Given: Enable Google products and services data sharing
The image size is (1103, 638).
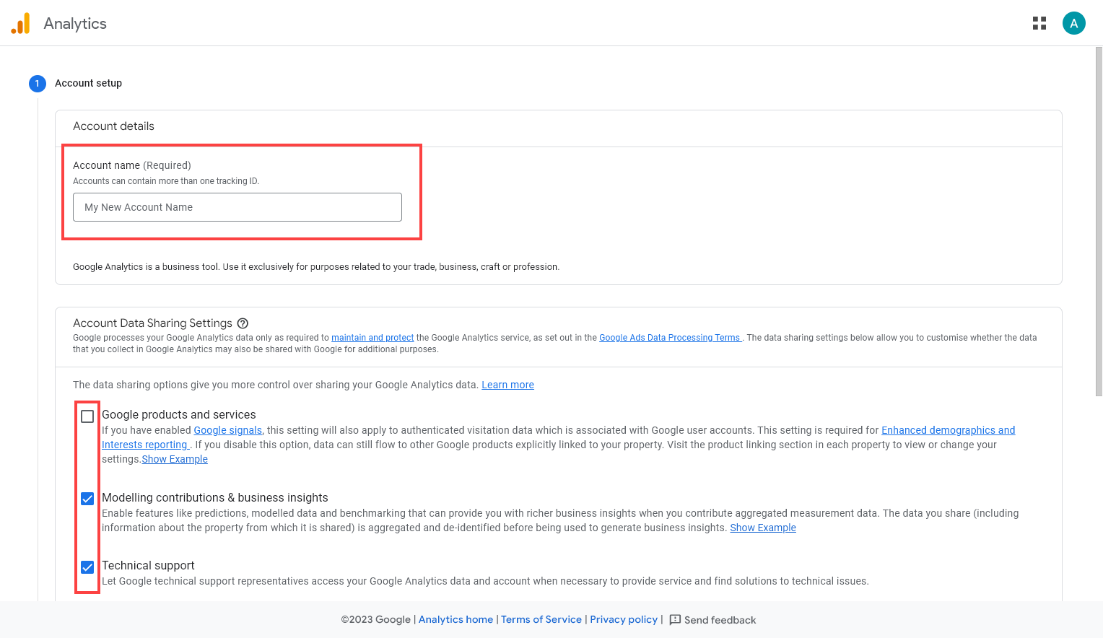Looking at the screenshot, I should pos(87,416).
